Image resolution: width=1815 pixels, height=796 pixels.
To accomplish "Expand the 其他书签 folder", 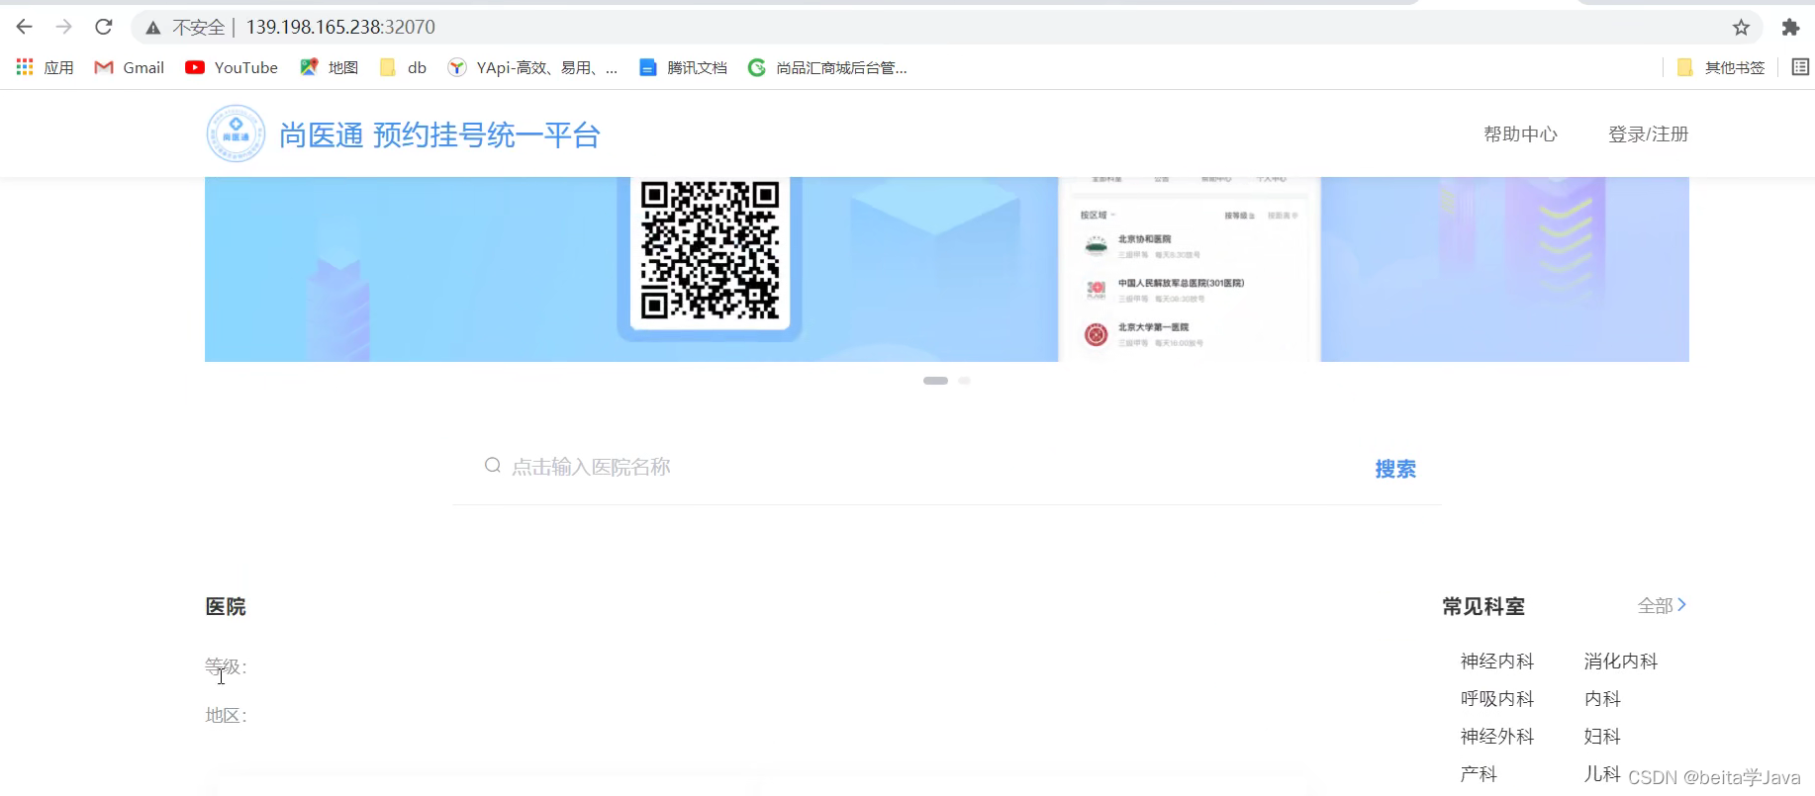I will coord(1721,67).
